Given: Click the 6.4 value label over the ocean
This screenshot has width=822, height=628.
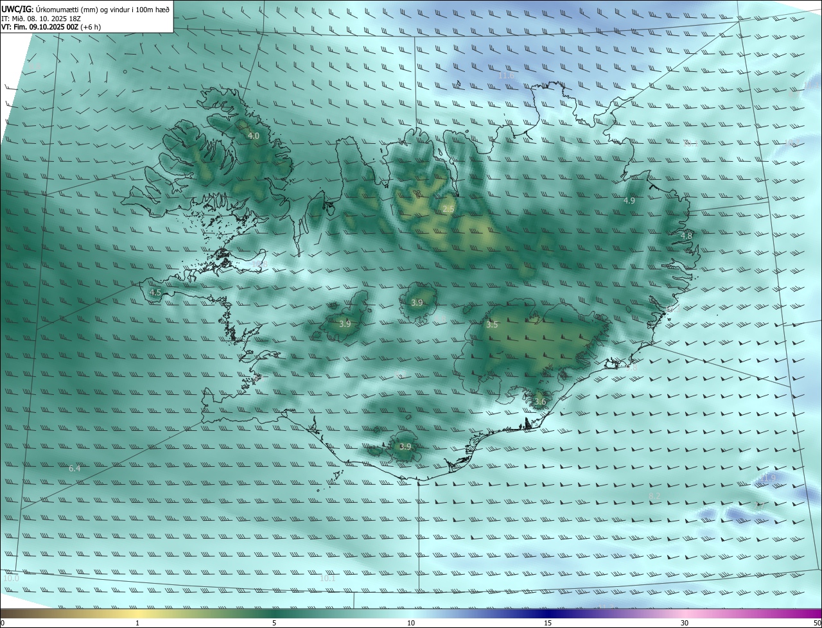Looking at the screenshot, I should [74, 469].
